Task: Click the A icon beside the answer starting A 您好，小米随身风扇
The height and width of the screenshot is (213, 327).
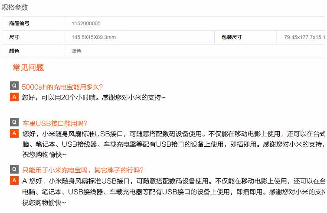Action: point(14,181)
